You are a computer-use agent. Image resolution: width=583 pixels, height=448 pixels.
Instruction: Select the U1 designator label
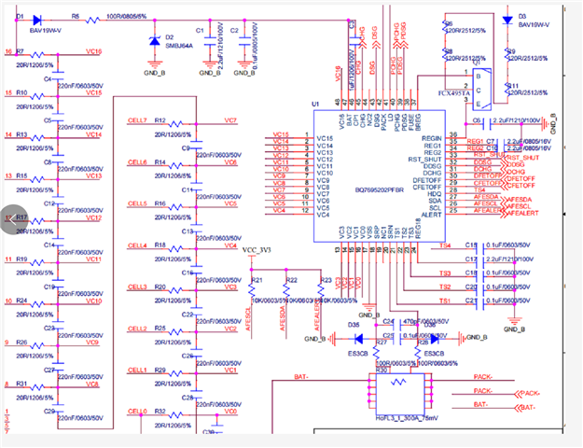[x=315, y=105]
